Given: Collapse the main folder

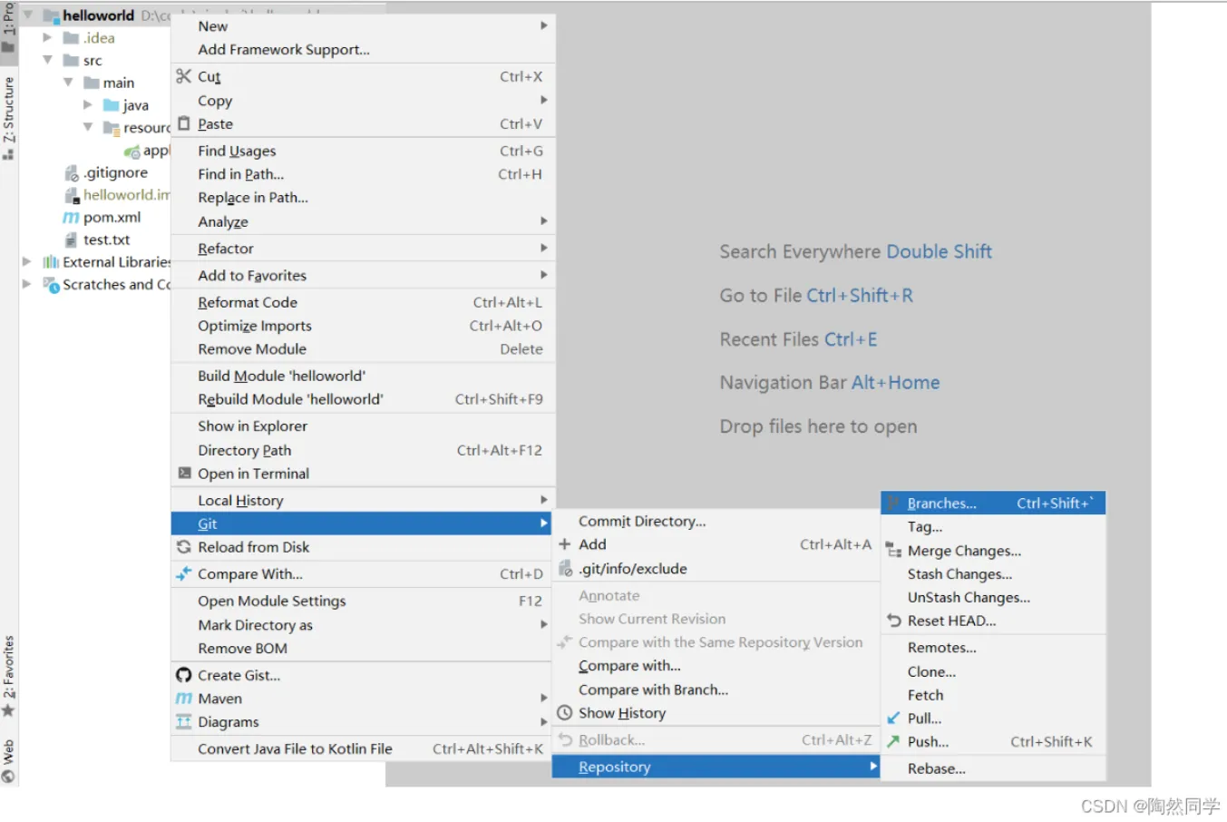Looking at the screenshot, I should pyautogui.click(x=68, y=82).
